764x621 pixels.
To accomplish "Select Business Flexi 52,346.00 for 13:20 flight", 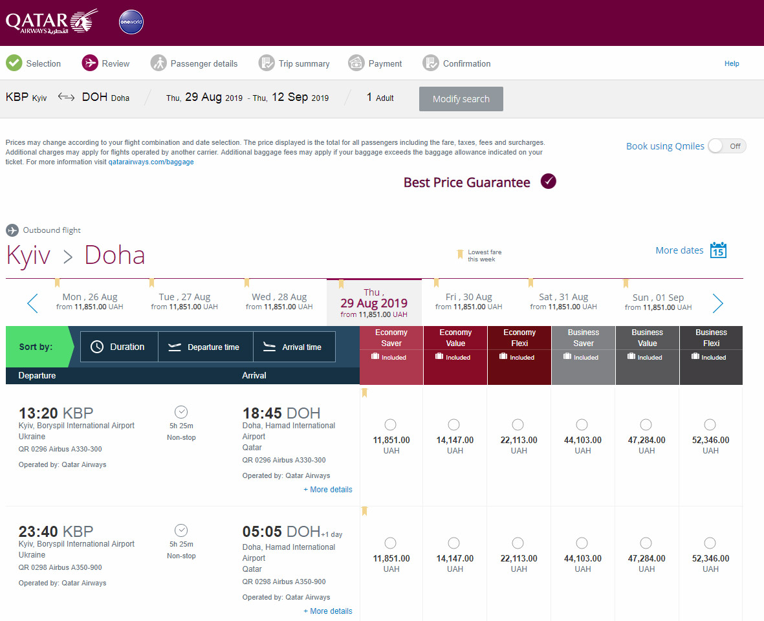I will [710, 425].
